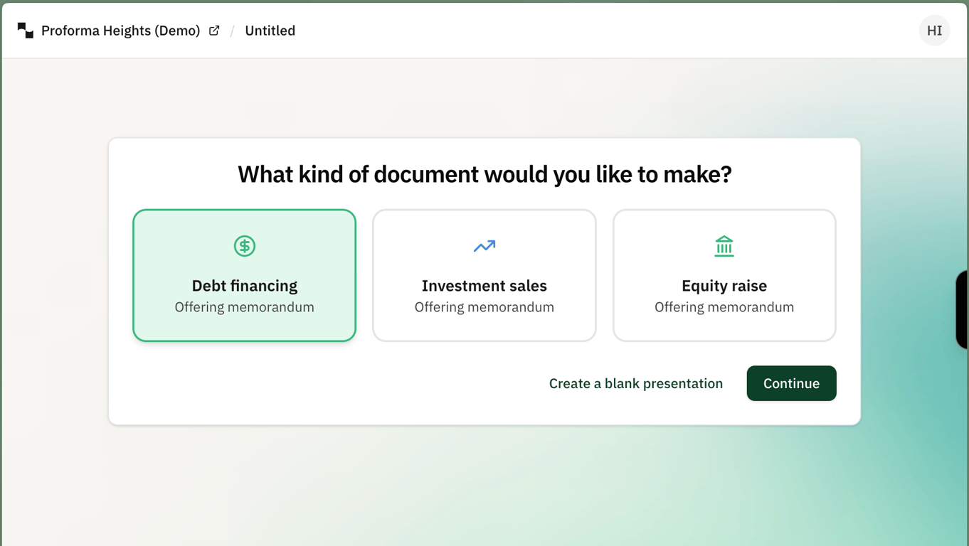
Task: Open the external link icon beside Proforma Heights
Action: (213, 31)
